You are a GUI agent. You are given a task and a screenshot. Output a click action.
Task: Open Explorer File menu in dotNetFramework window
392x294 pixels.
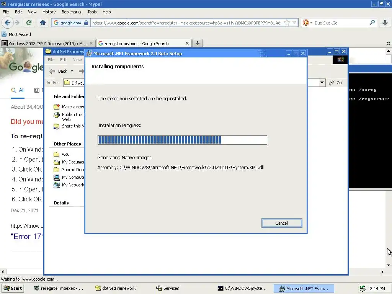[51, 60]
